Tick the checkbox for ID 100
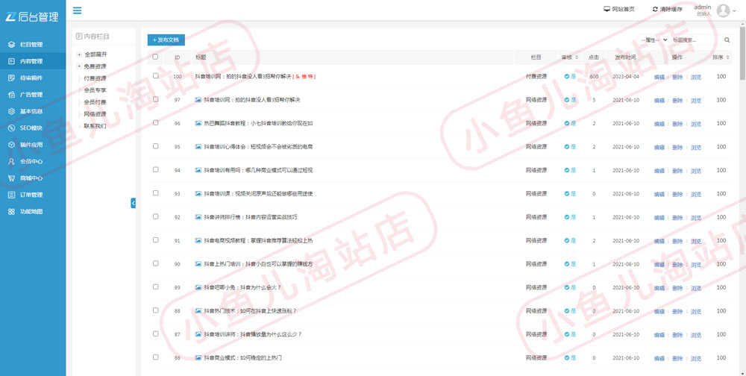The height and width of the screenshot is (376, 746). click(x=156, y=75)
